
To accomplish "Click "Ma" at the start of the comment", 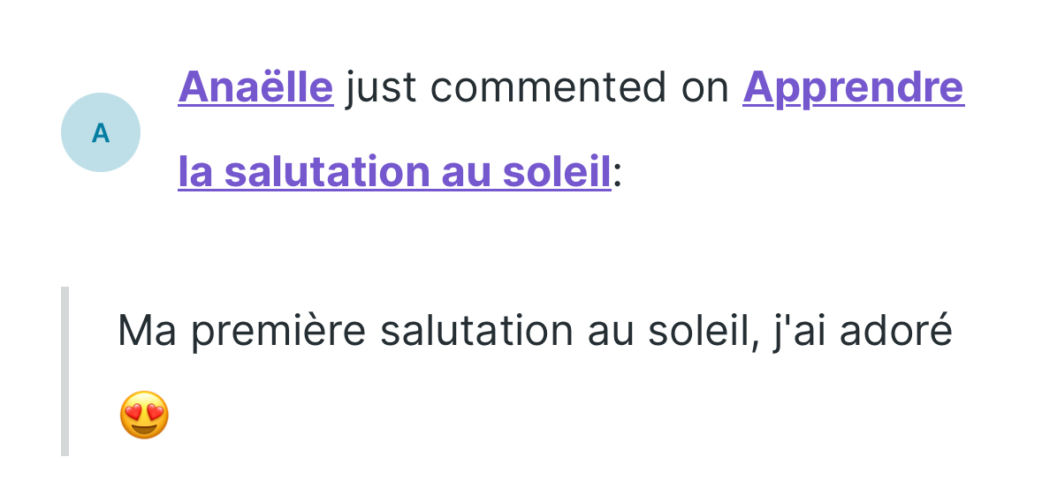I will click(x=147, y=332).
